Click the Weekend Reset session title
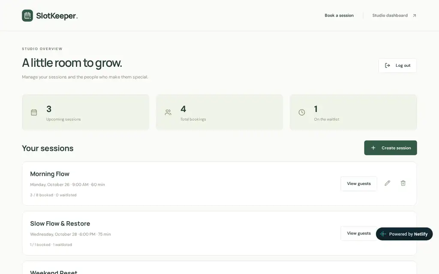Image resolution: width=439 pixels, height=274 pixels. [54, 272]
